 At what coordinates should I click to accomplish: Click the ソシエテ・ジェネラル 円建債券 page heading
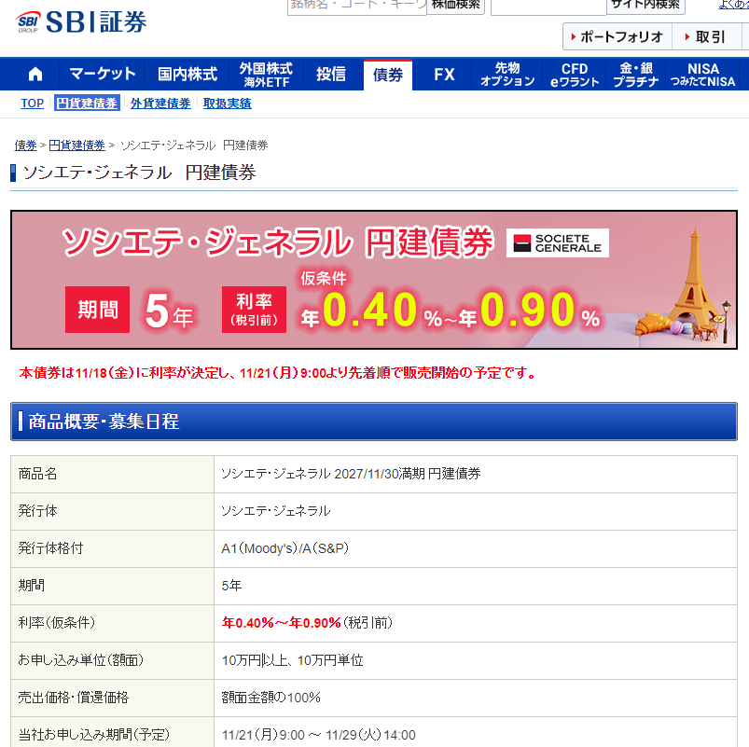point(140,173)
